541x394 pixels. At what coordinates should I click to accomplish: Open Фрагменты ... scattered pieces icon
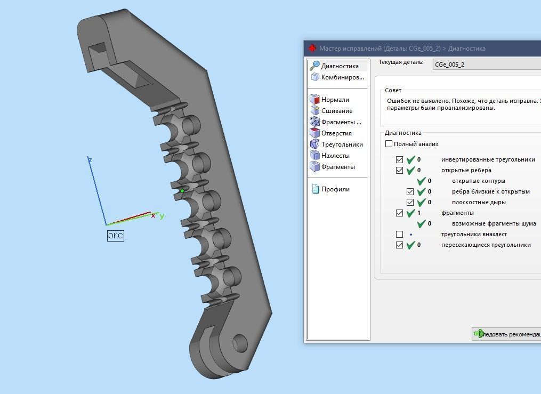pyautogui.click(x=314, y=122)
